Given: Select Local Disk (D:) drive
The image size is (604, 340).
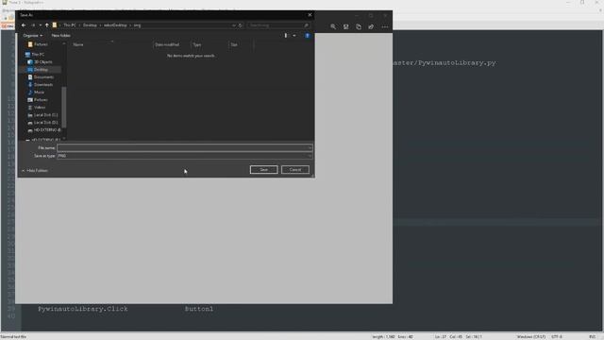Looking at the screenshot, I should [45, 123].
